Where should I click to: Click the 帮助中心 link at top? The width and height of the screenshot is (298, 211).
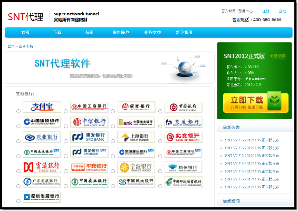click(x=245, y=11)
